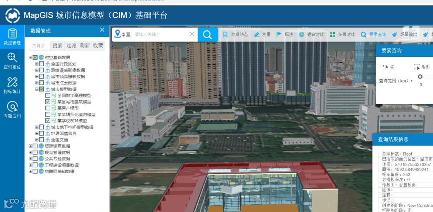Clear the search box with X icon

192,34
